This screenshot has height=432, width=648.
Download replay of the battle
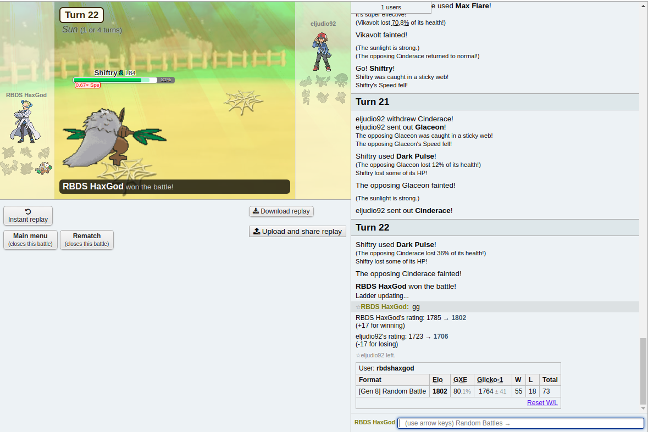click(281, 211)
